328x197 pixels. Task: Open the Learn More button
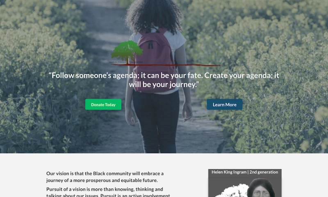224,105
